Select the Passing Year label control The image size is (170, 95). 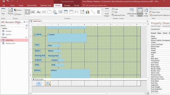(40, 56)
